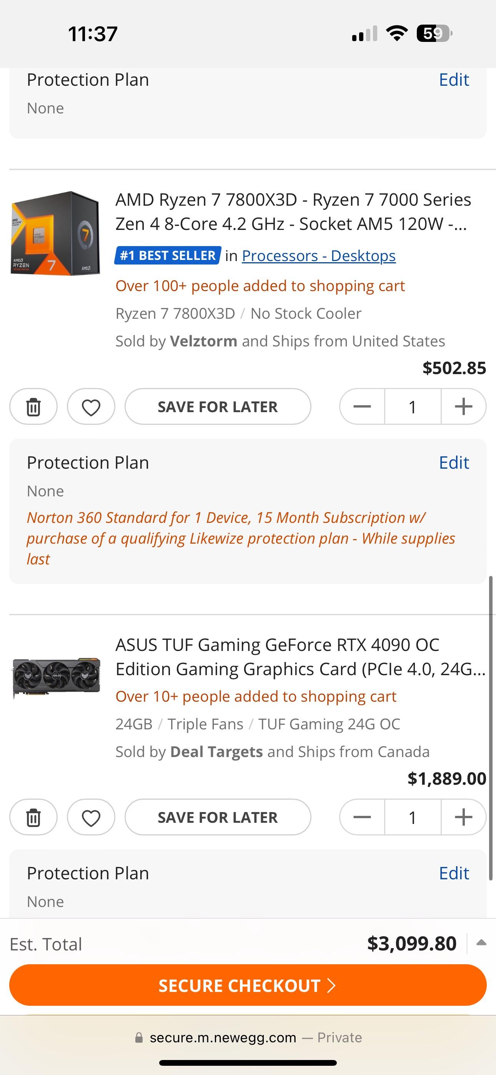Favorite the ASUS TUF RTX 4090 heart
The image size is (496, 1075).
pos(91,817)
